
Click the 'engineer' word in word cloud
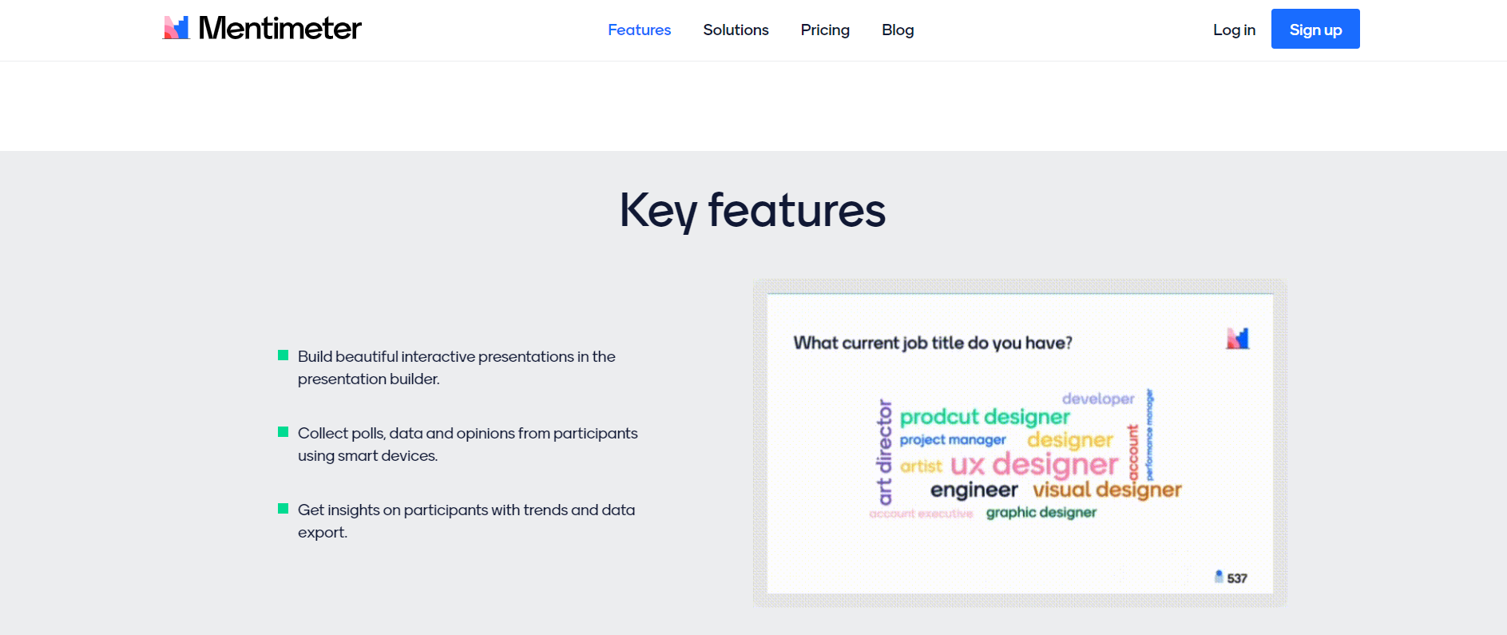pyautogui.click(x=974, y=490)
